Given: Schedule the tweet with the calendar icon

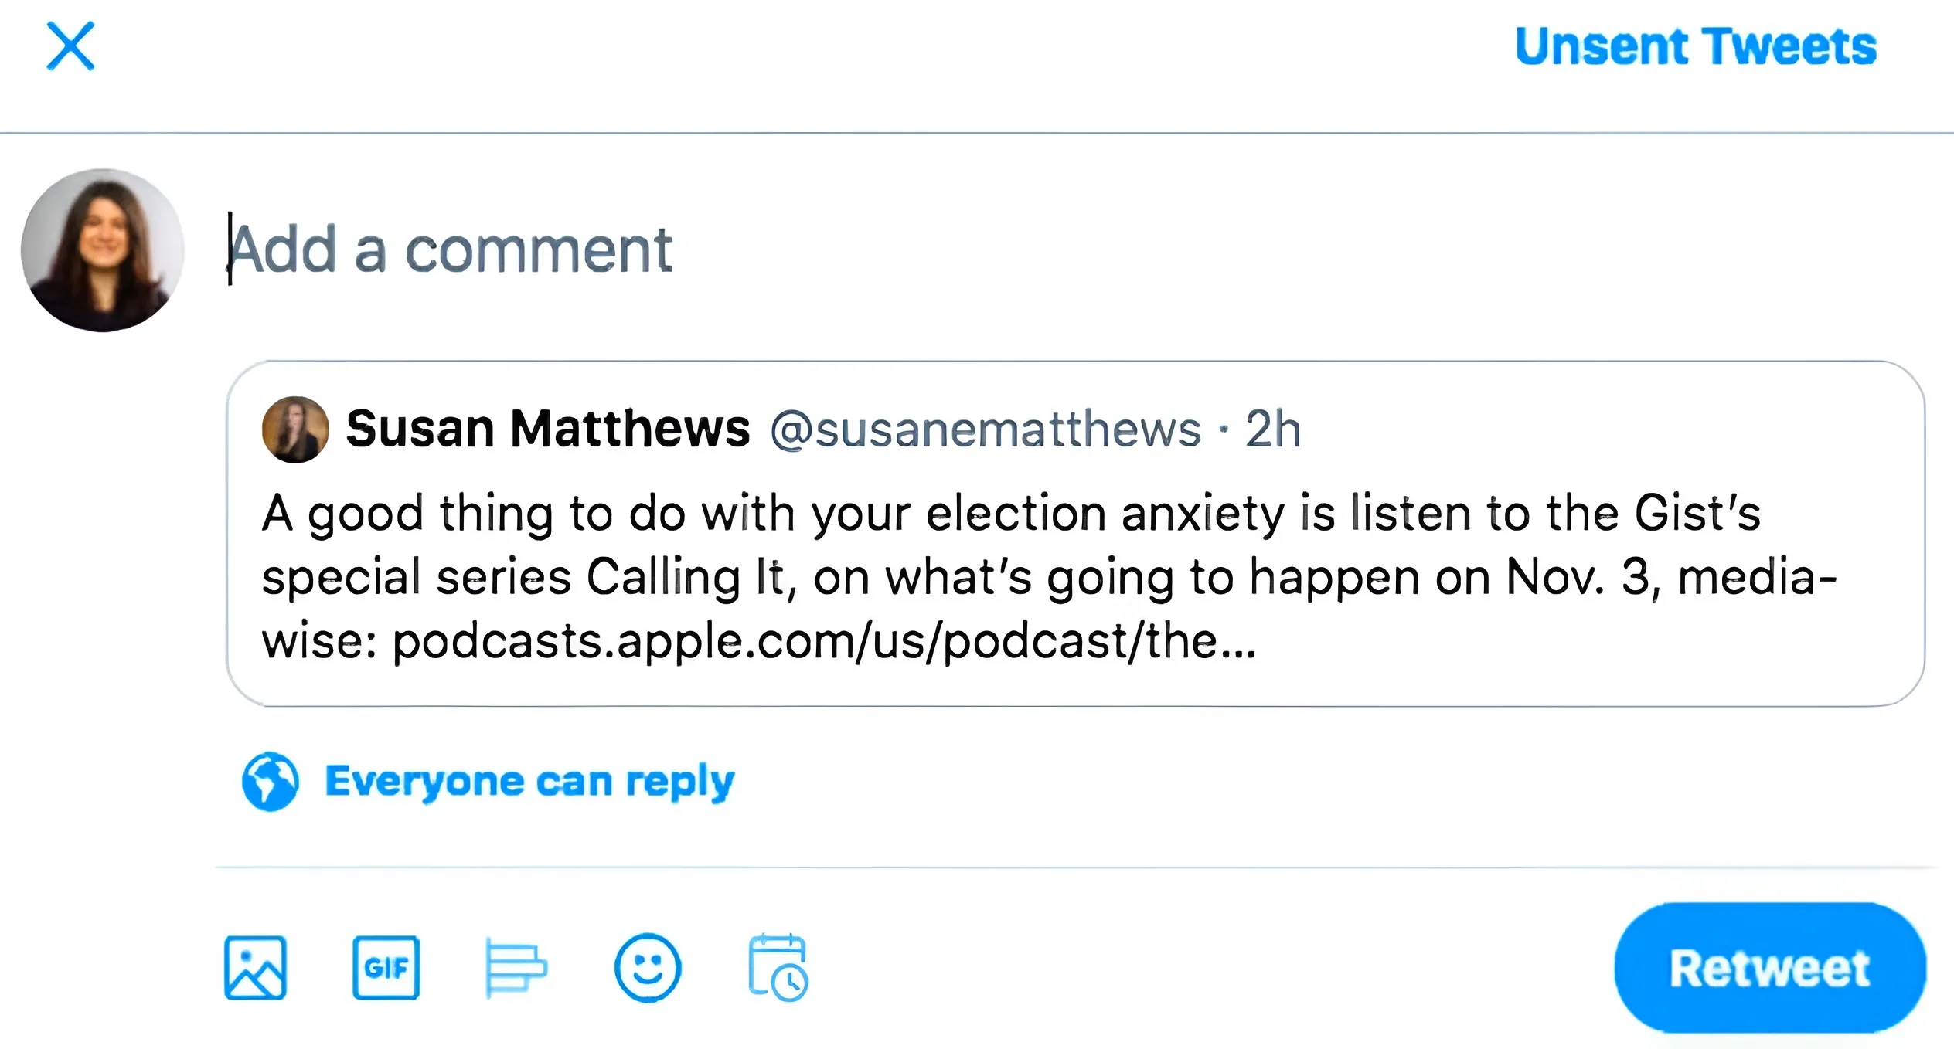Looking at the screenshot, I should click(778, 968).
